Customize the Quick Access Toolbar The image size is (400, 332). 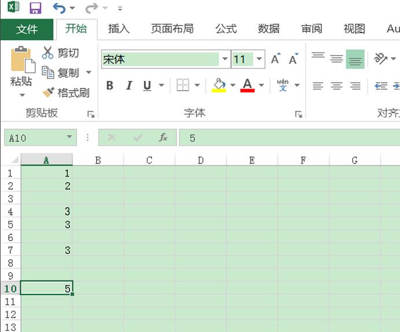[x=120, y=9]
